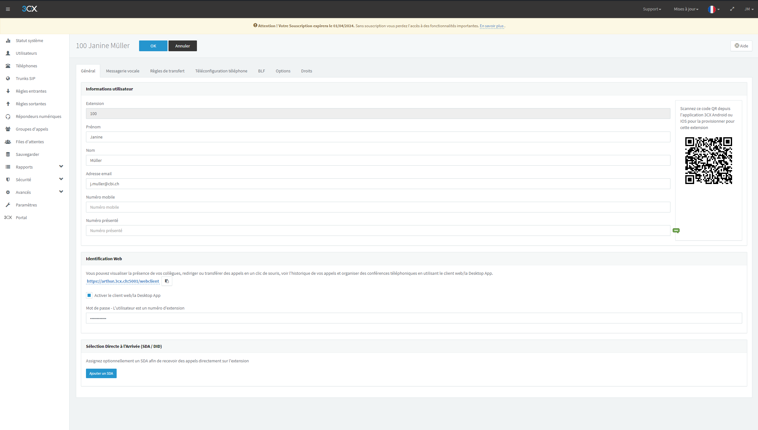Open Téléconfiguration téléphone tab
The height and width of the screenshot is (430, 758).
[221, 71]
